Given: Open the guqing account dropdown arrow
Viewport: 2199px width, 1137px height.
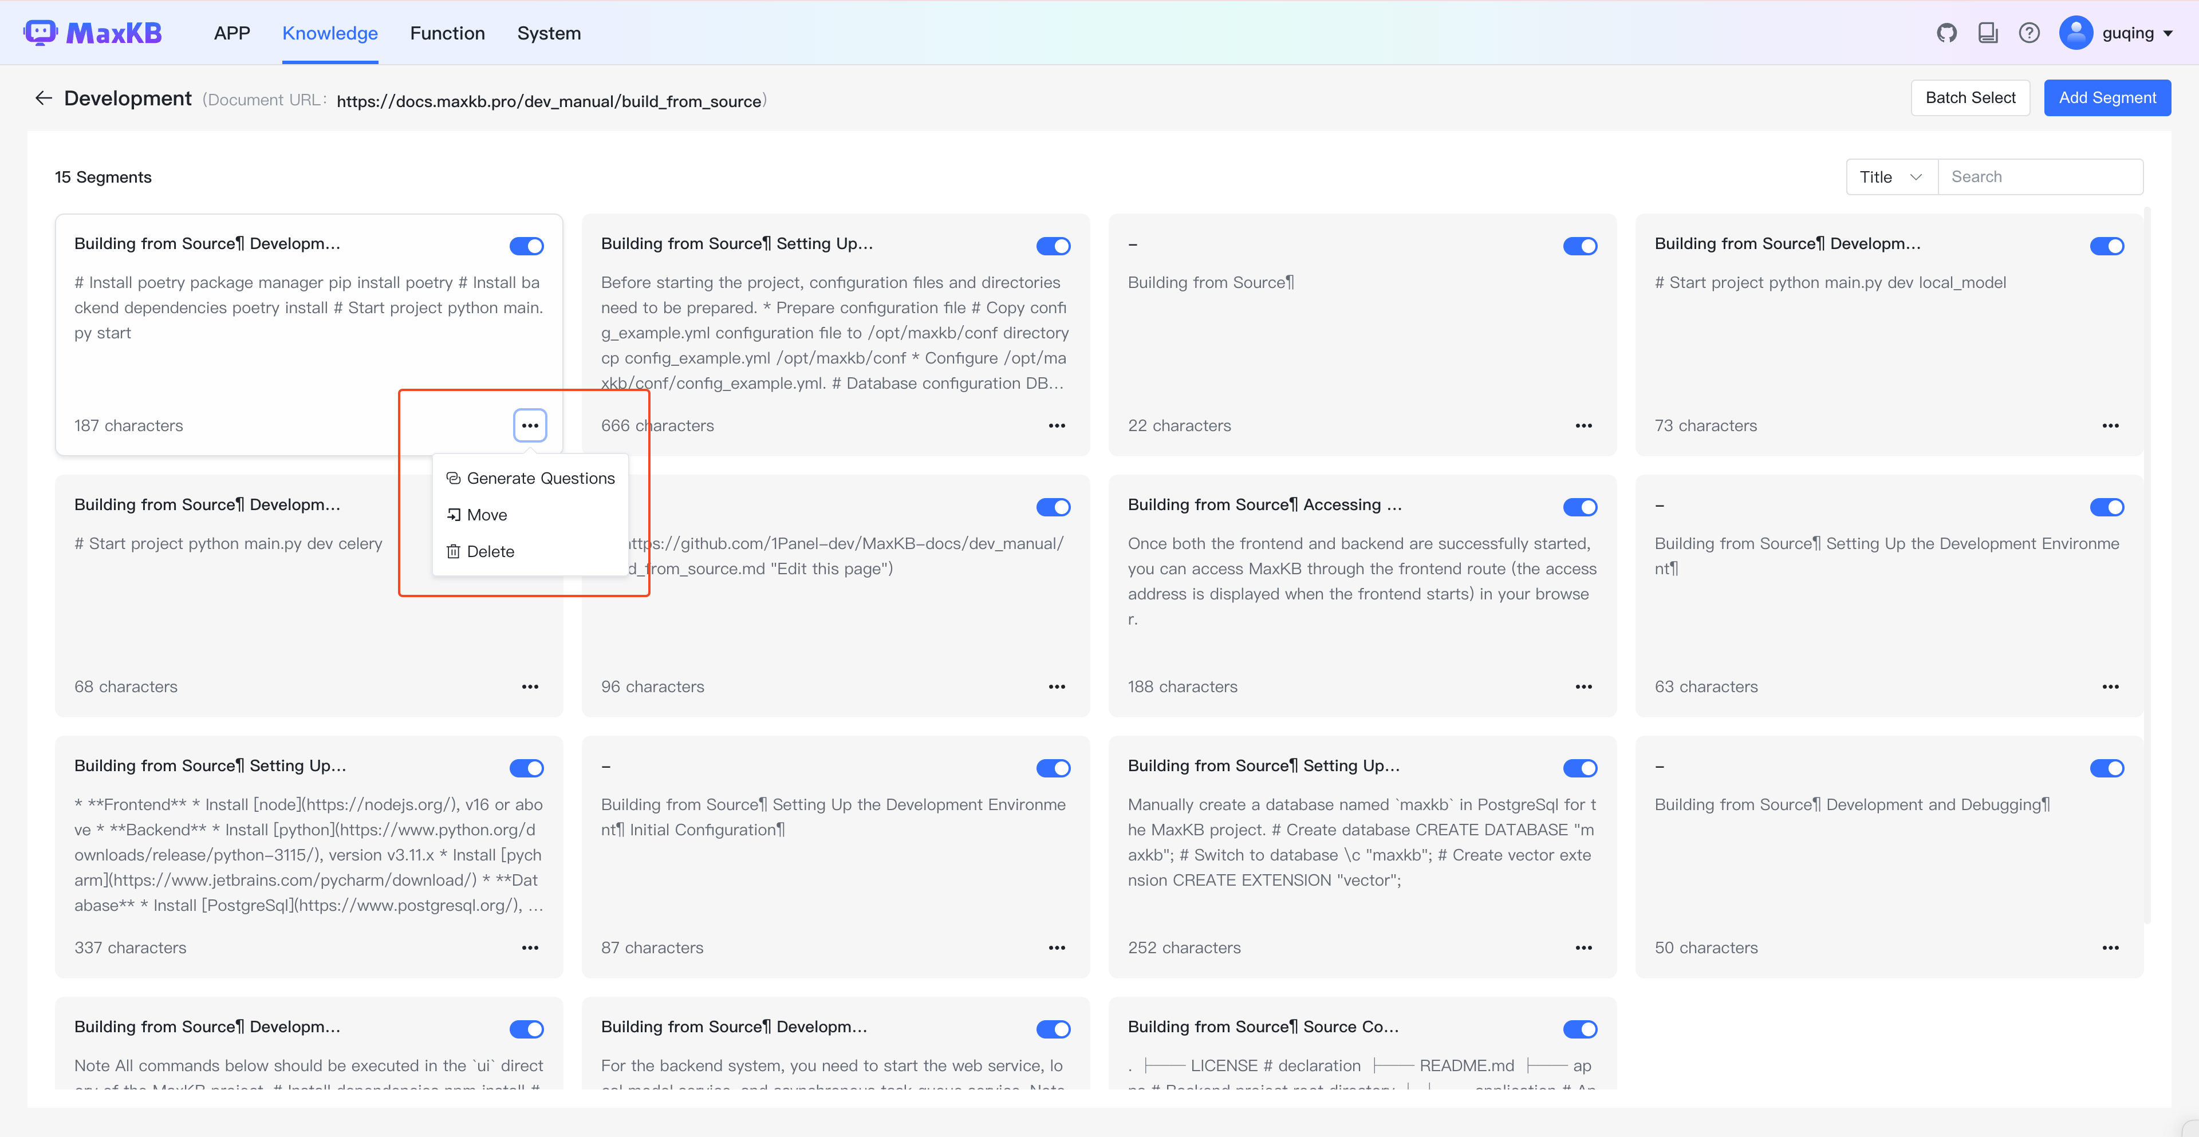Looking at the screenshot, I should [2168, 34].
